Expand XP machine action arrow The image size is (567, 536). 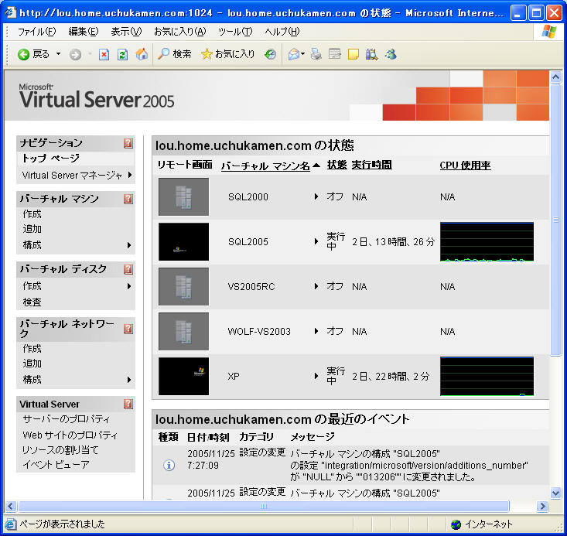coord(316,376)
